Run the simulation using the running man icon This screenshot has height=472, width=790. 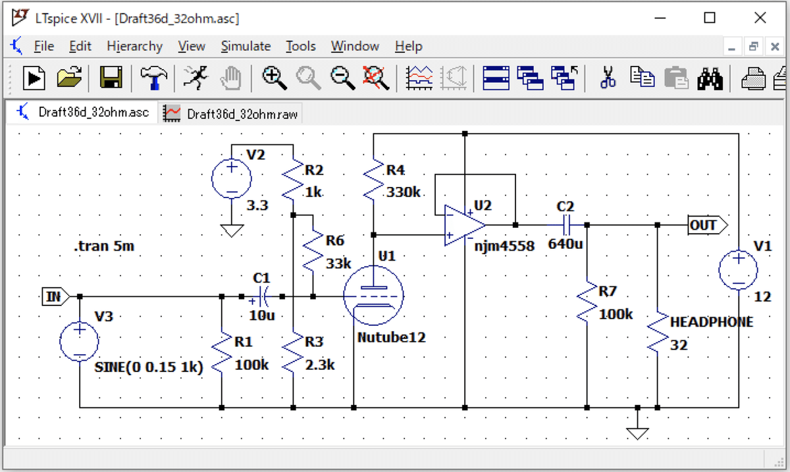[x=194, y=78]
